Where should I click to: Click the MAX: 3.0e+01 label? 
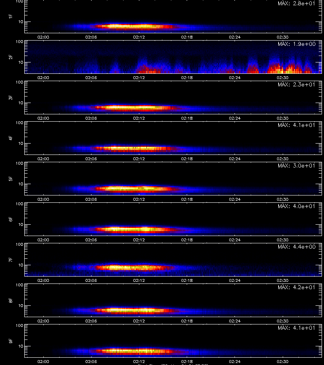296,165
